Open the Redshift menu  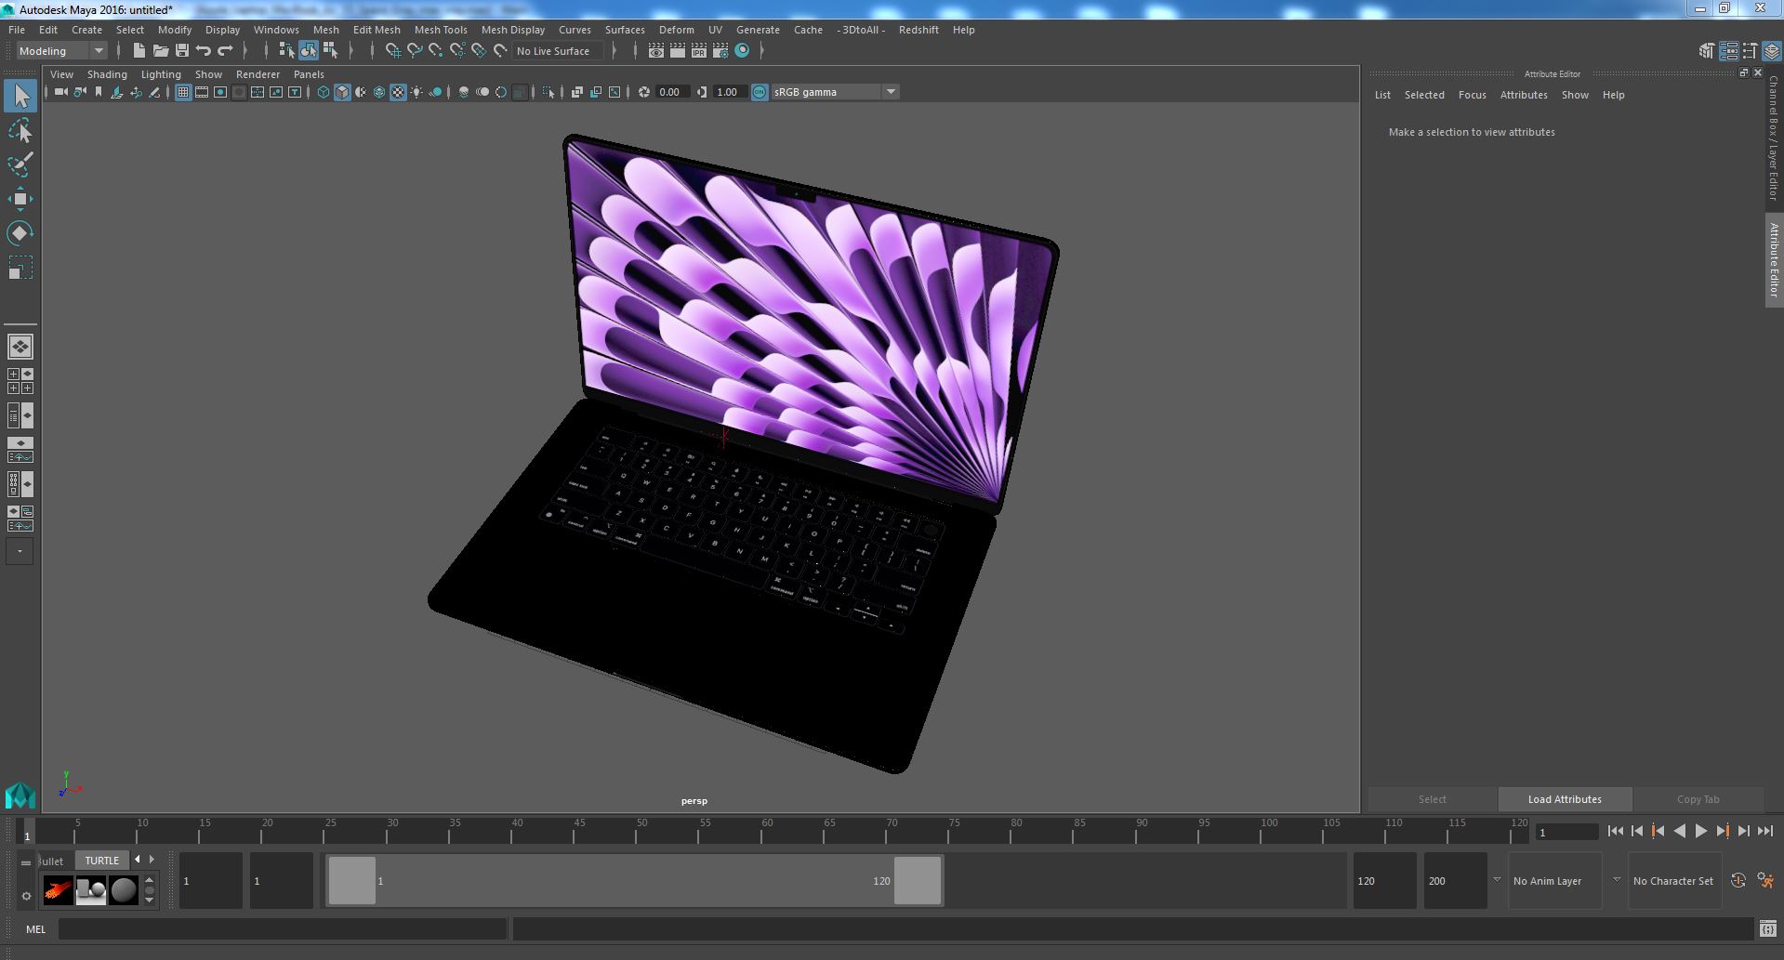tap(918, 30)
